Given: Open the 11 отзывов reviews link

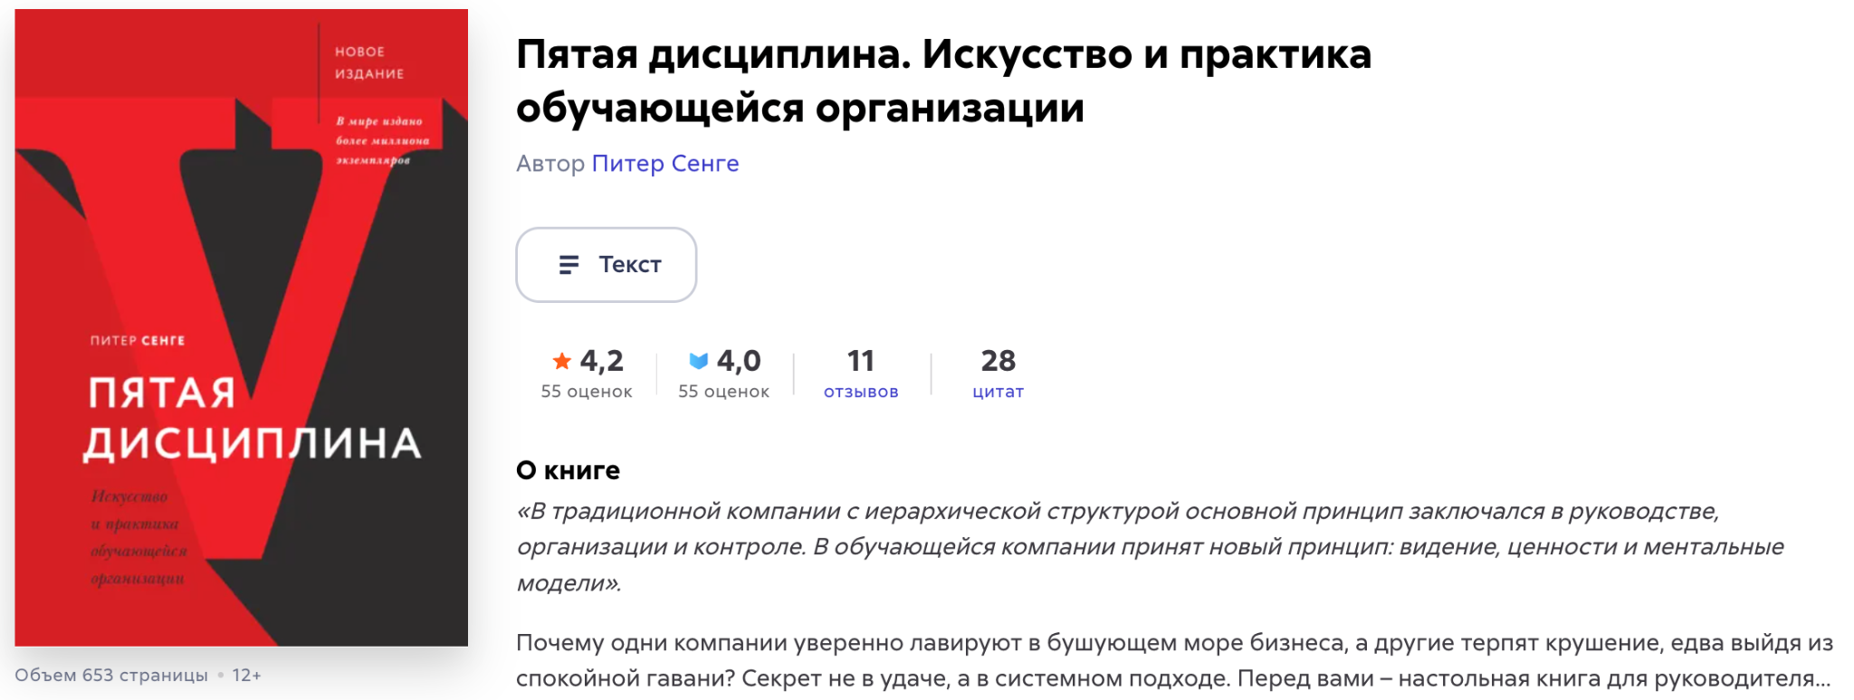Looking at the screenshot, I should (860, 374).
